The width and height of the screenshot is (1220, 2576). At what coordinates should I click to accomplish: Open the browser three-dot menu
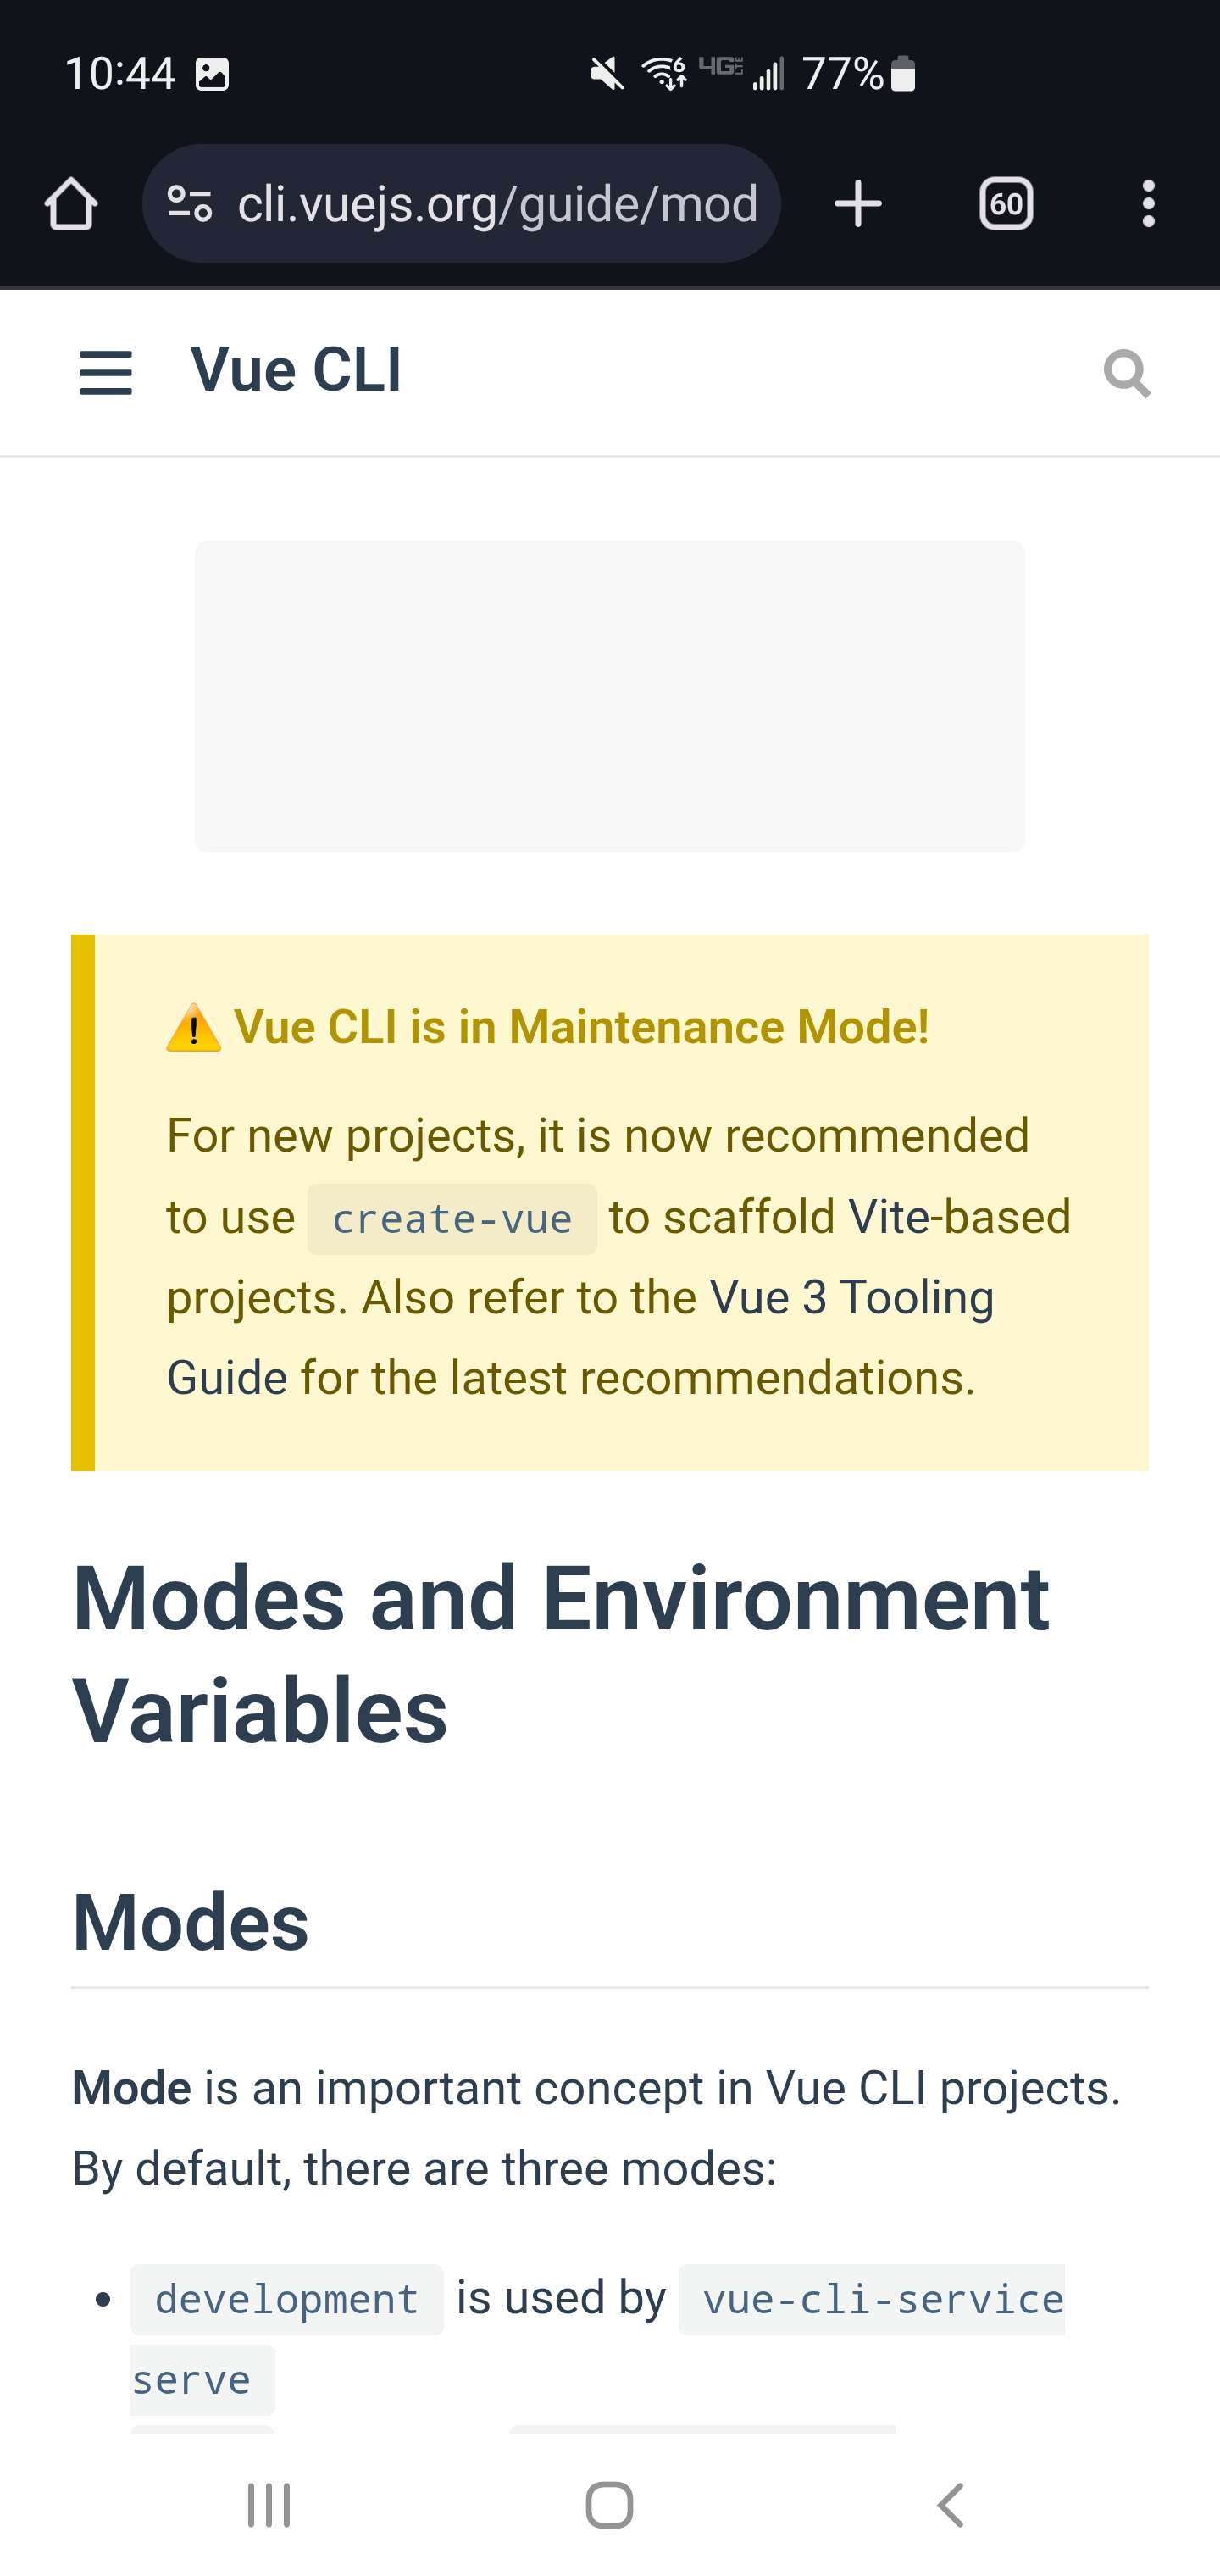(x=1149, y=204)
